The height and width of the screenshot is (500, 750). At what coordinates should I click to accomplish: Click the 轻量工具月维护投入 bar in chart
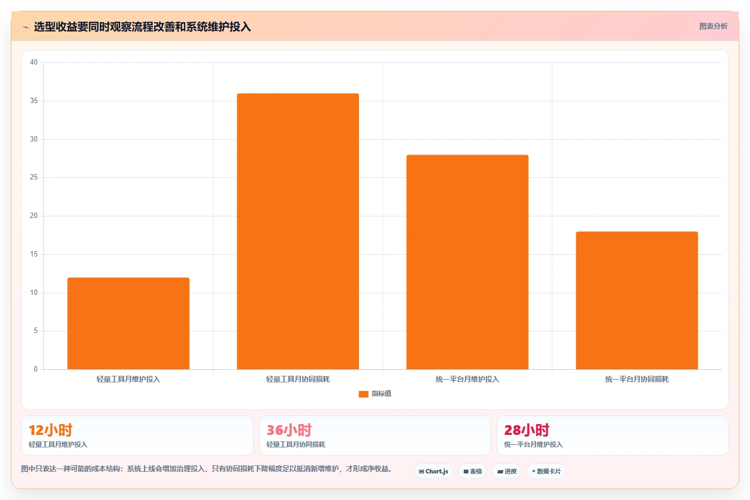click(128, 323)
